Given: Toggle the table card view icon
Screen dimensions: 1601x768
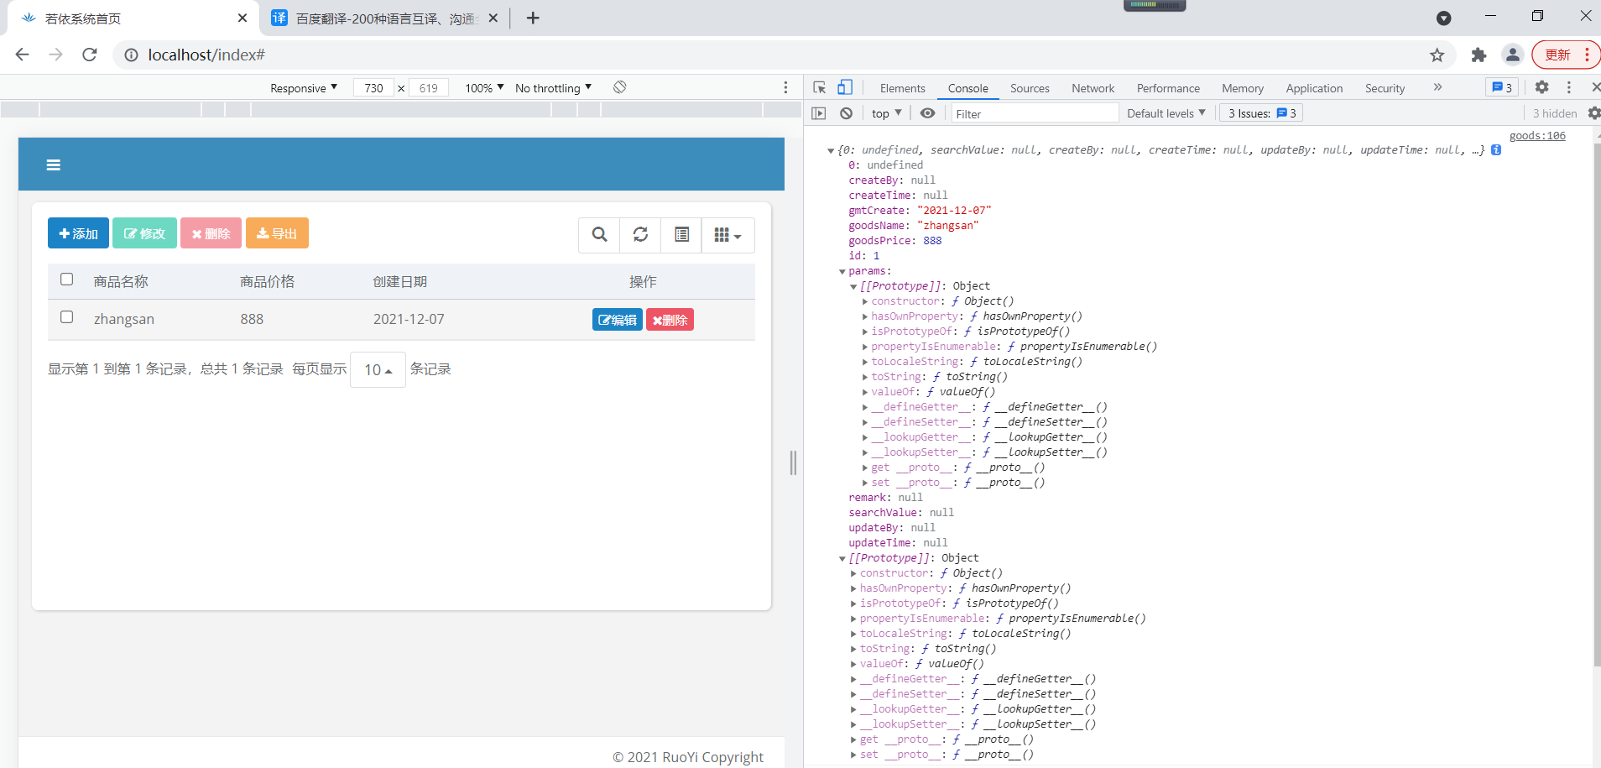Looking at the screenshot, I should [681, 235].
